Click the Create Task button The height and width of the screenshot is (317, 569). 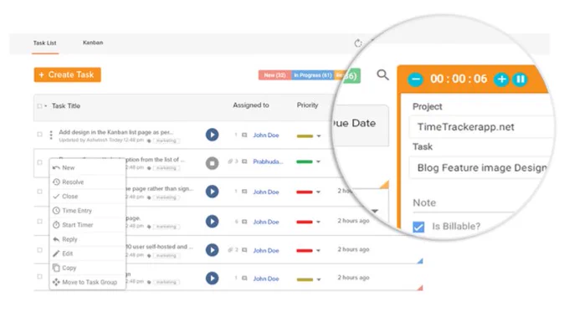click(x=68, y=74)
